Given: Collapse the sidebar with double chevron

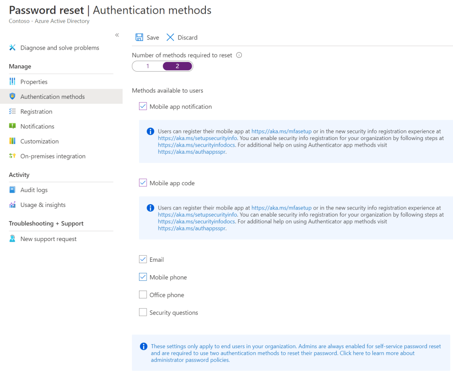Looking at the screenshot, I should coord(117,35).
